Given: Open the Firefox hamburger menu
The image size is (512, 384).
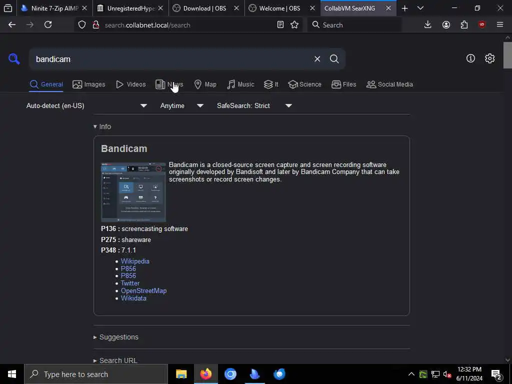Looking at the screenshot, I should 500,25.
